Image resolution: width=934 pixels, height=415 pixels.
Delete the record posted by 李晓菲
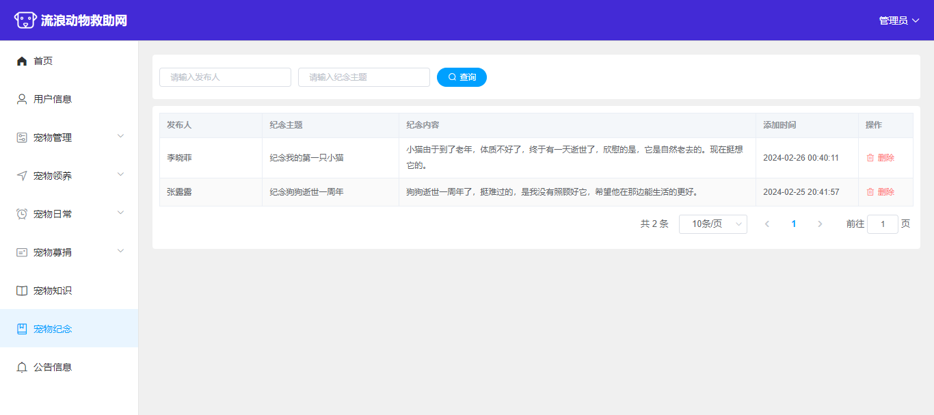click(x=880, y=158)
